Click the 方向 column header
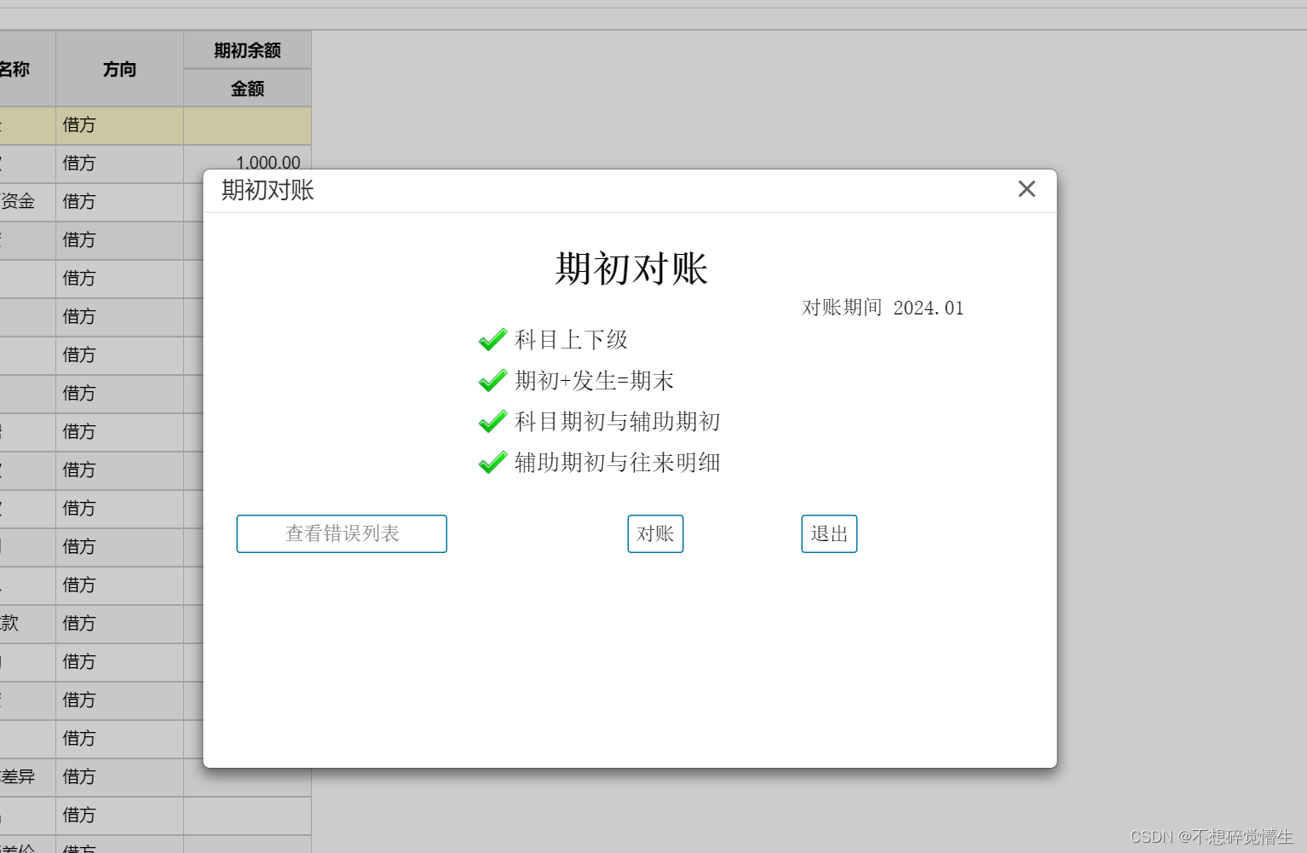Image resolution: width=1307 pixels, height=853 pixels. coord(119,69)
